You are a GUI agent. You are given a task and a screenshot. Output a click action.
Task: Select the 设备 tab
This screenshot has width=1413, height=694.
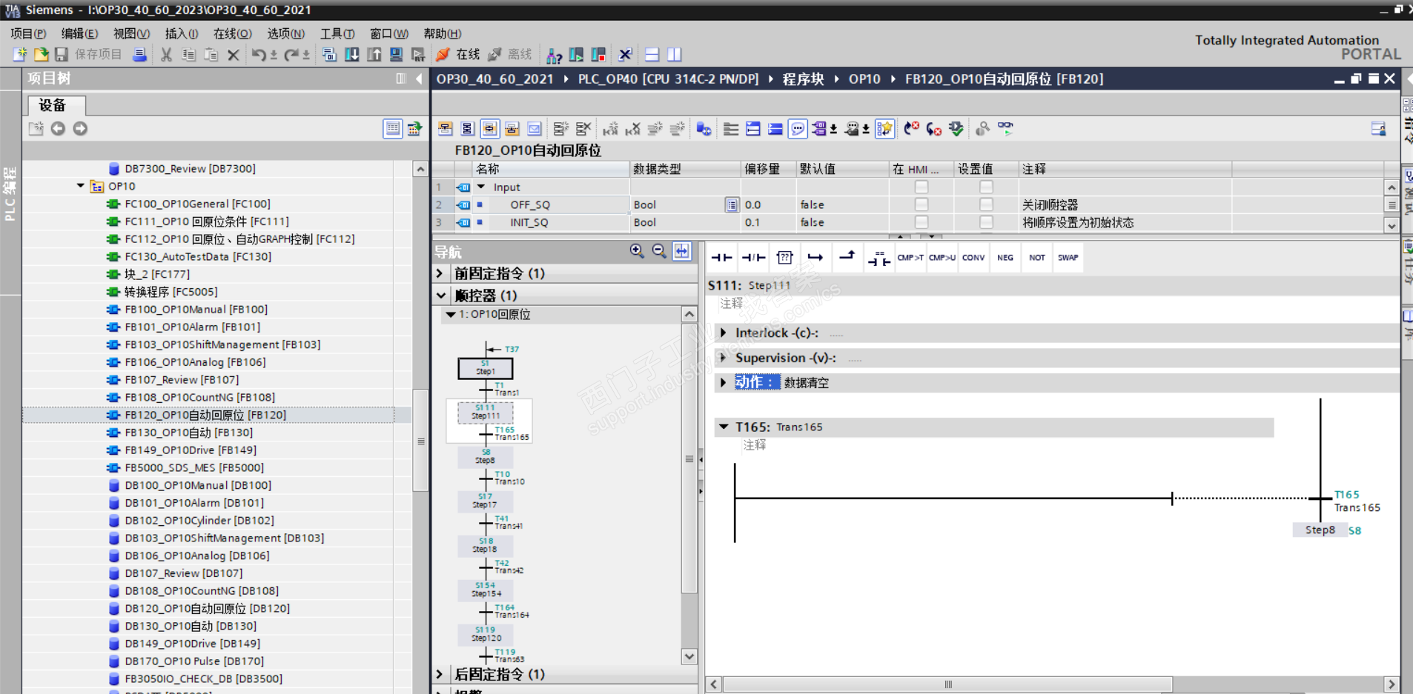(x=52, y=105)
